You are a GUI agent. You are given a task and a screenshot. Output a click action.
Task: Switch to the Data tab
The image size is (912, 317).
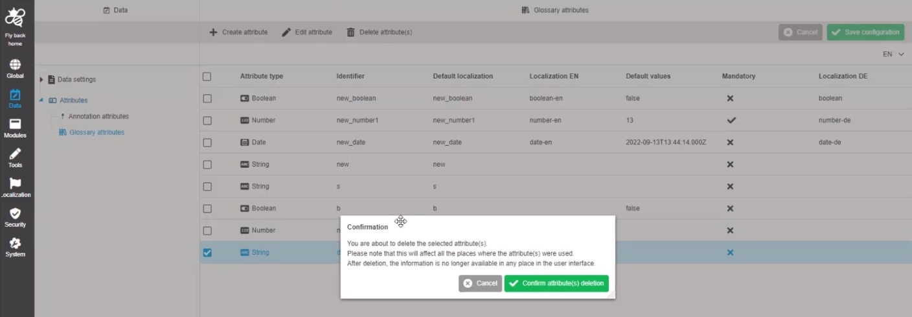click(x=116, y=10)
